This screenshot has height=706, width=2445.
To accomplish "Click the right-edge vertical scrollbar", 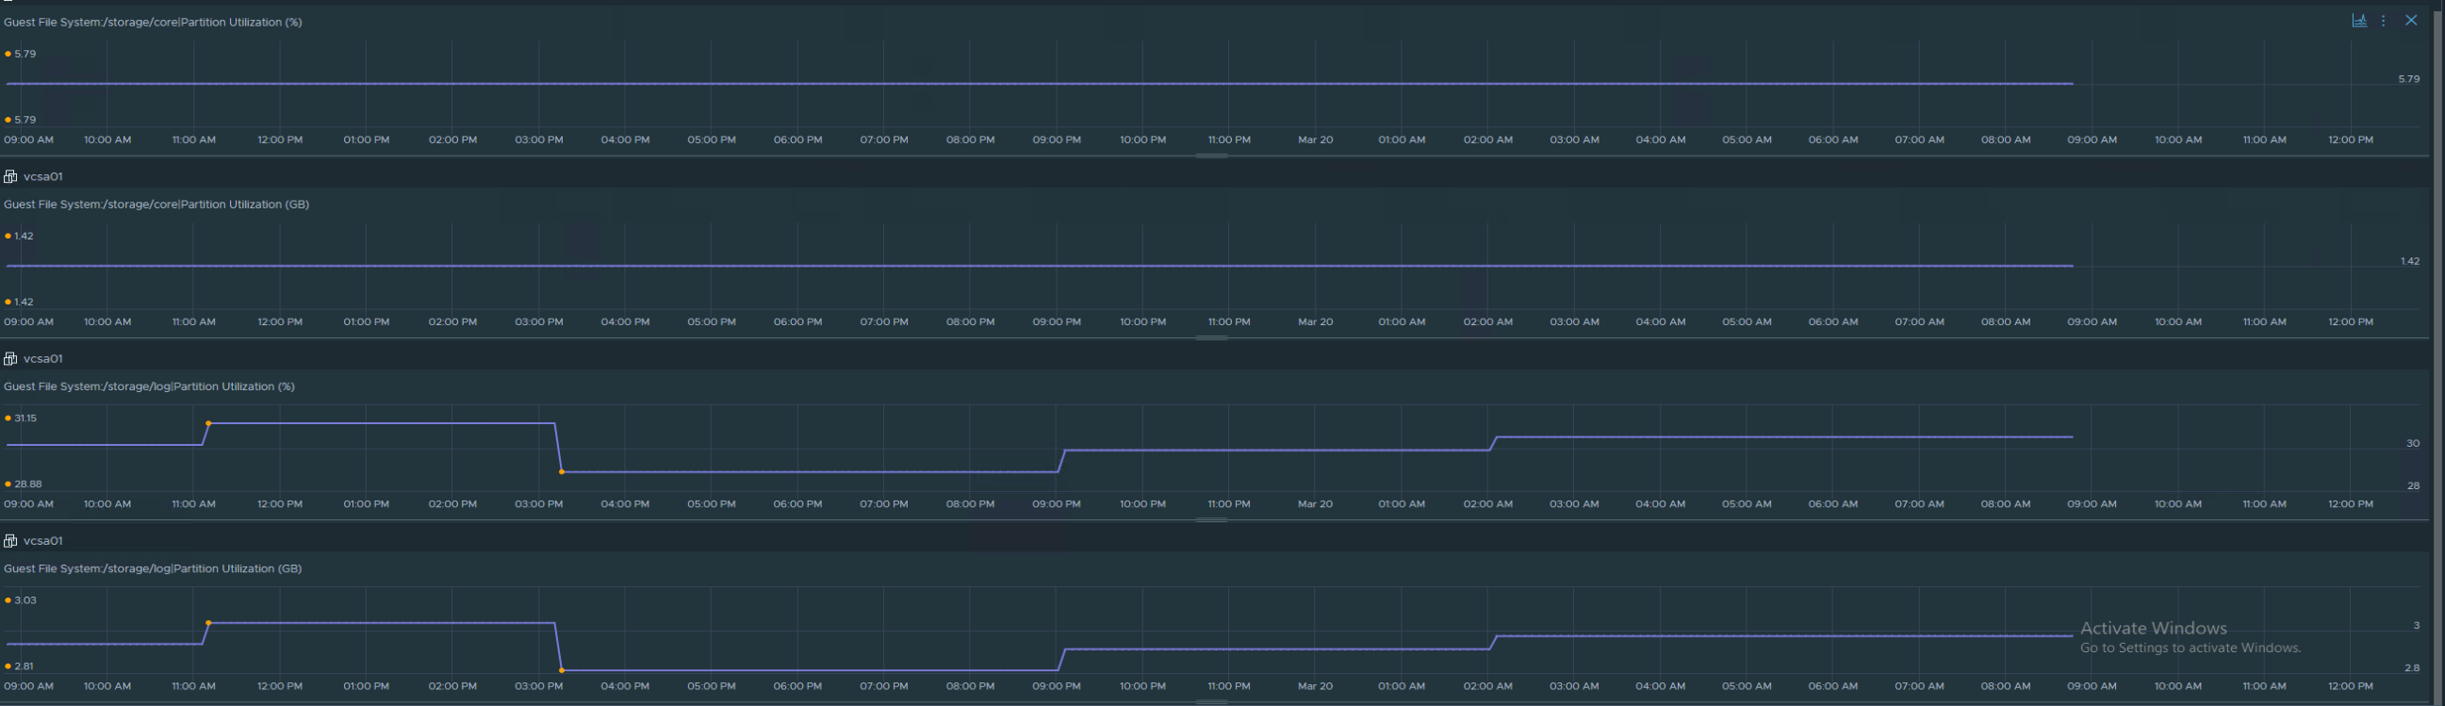I will click(x=2438, y=353).
